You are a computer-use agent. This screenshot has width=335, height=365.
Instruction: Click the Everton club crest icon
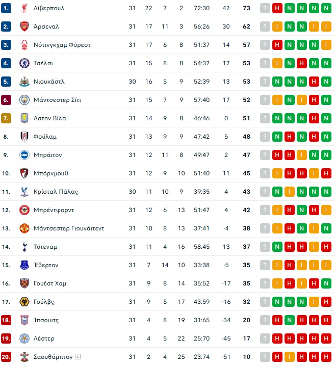[x=24, y=265]
